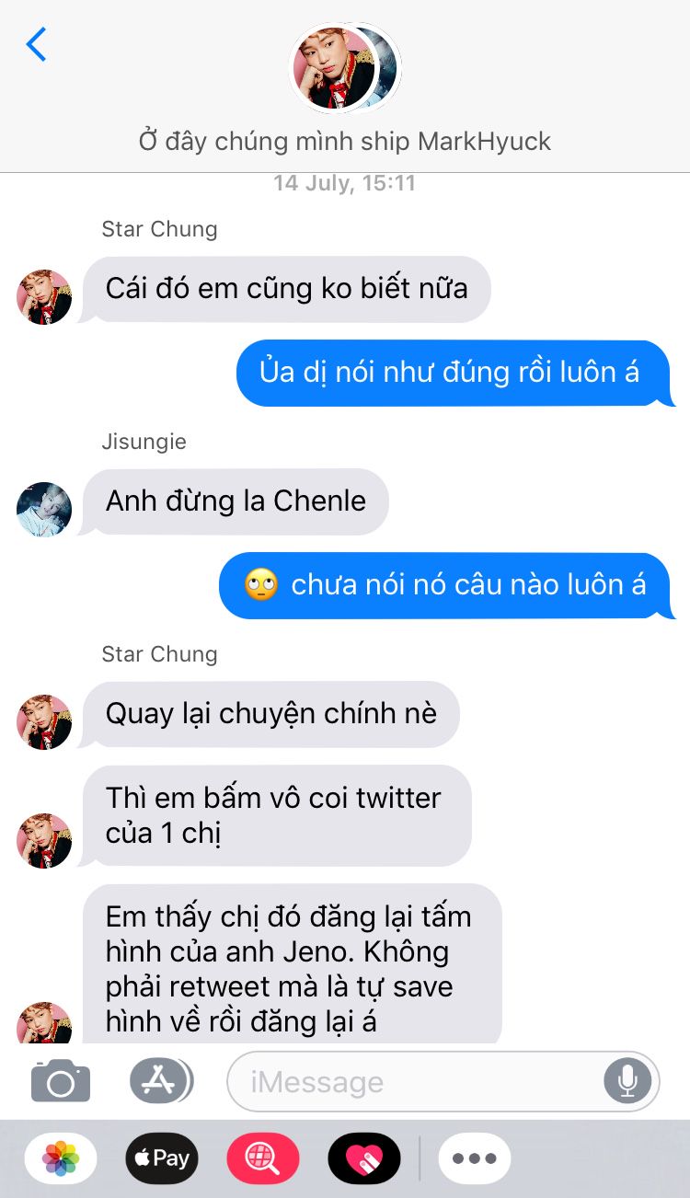Tap the microphone dictation icon
This screenshot has width=690, height=1198.
(x=627, y=1081)
